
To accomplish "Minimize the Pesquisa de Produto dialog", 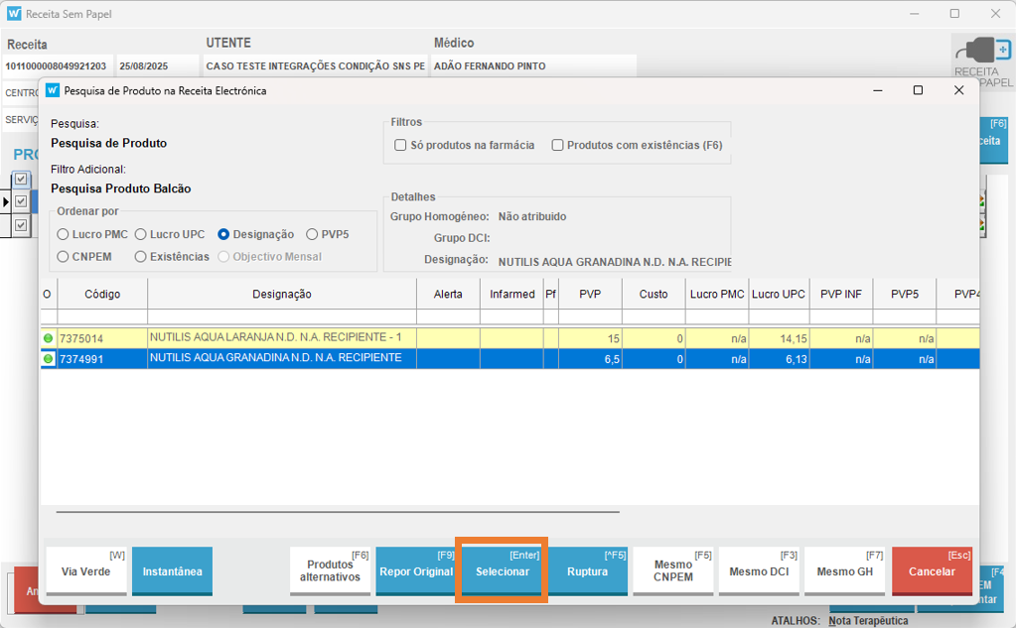I will pos(878,90).
